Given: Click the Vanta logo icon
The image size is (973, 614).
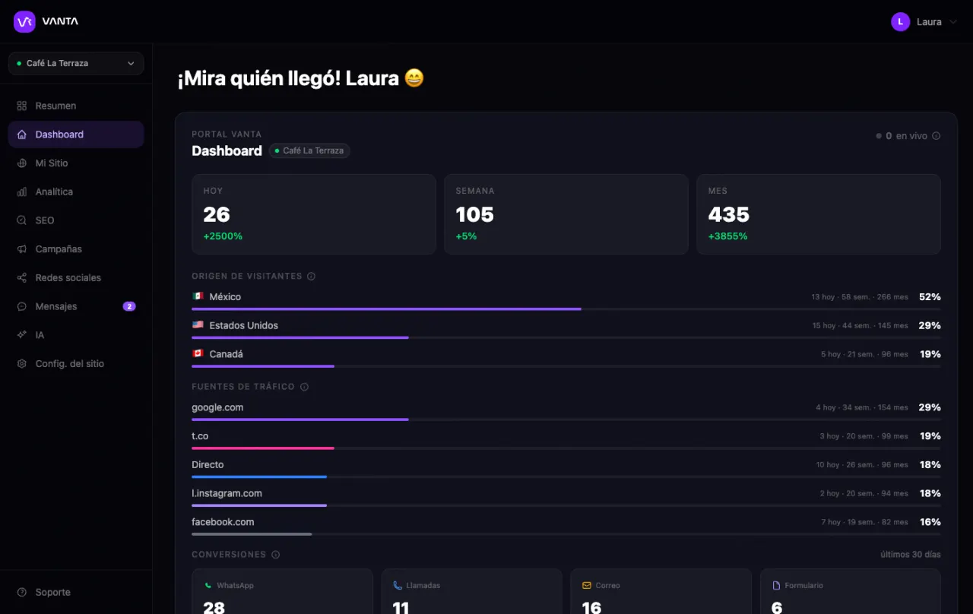Looking at the screenshot, I should 24,21.
